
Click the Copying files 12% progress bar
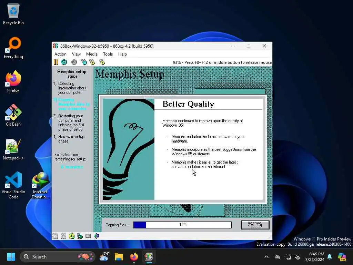pyautogui.click(x=182, y=225)
